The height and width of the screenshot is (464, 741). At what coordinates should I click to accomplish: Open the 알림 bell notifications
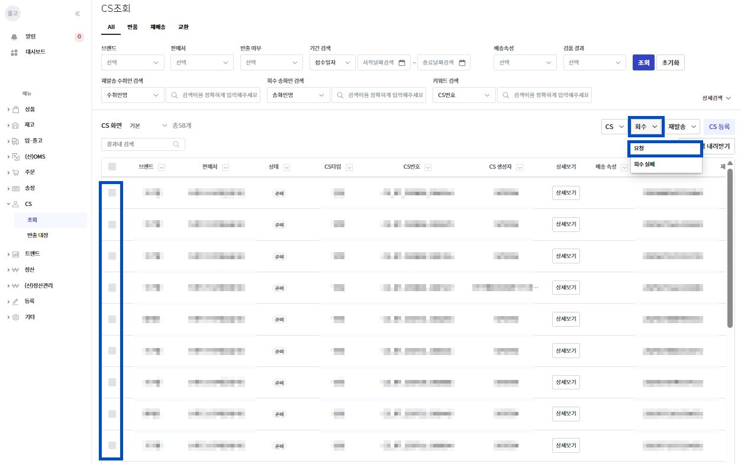pyautogui.click(x=14, y=37)
